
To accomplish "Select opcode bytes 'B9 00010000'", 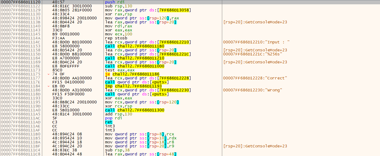I will tap(65, 34).
